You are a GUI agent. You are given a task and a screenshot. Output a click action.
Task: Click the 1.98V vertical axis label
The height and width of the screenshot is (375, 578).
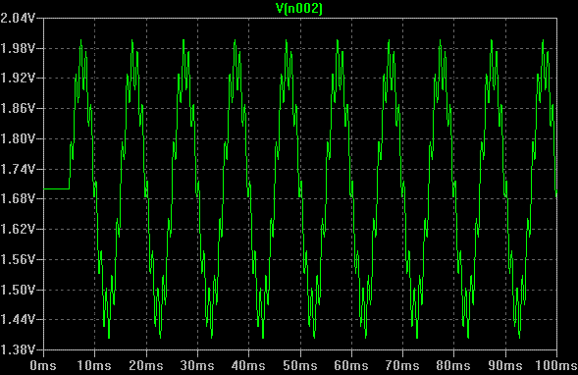tap(18, 48)
